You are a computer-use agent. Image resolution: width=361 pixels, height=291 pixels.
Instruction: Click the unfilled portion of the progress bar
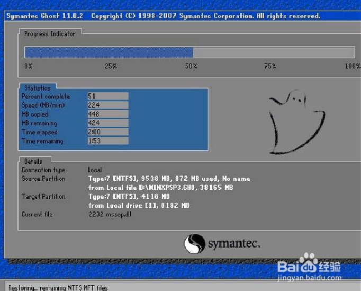[x=274, y=52]
